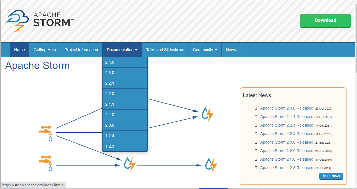Open Apache Storm 2.3.0 Released news
The height and width of the screenshot is (189, 357).
[287, 142]
